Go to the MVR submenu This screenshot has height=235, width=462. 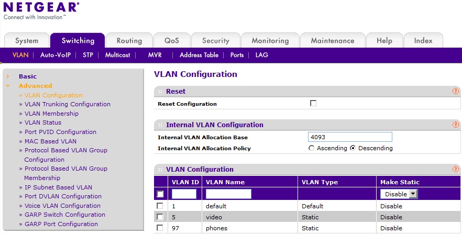coord(155,55)
